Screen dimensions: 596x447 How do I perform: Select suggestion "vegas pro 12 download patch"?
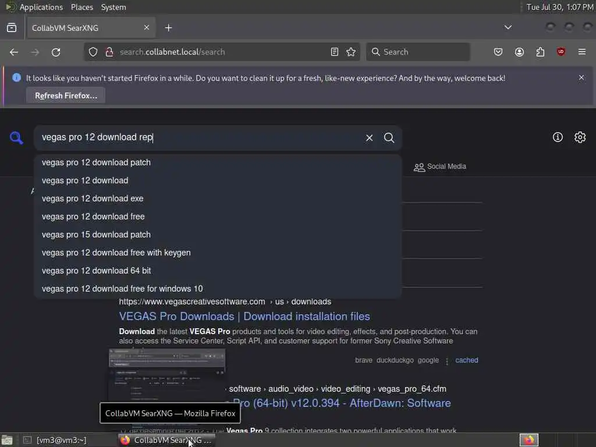coord(218,162)
